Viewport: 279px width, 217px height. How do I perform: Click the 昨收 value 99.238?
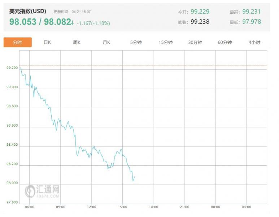point(200,22)
